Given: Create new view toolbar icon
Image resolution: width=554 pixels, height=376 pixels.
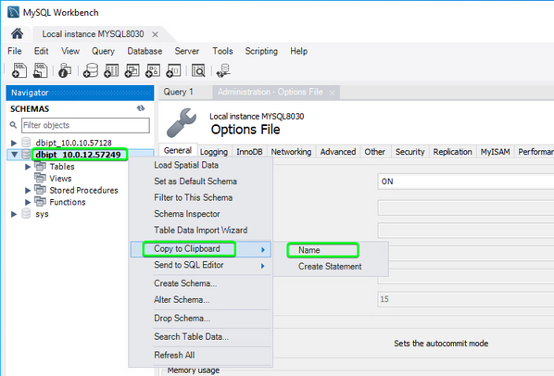Looking at the screenshot, I should click(132, 70).
